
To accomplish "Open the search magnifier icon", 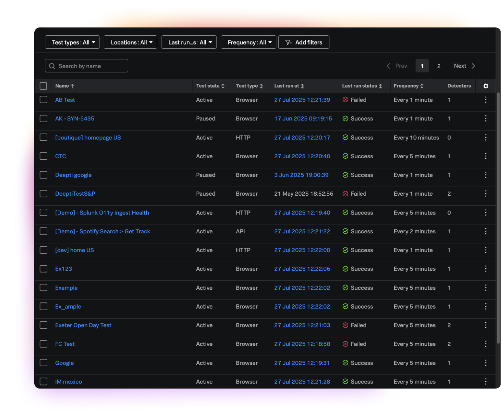I will point(52,66).
